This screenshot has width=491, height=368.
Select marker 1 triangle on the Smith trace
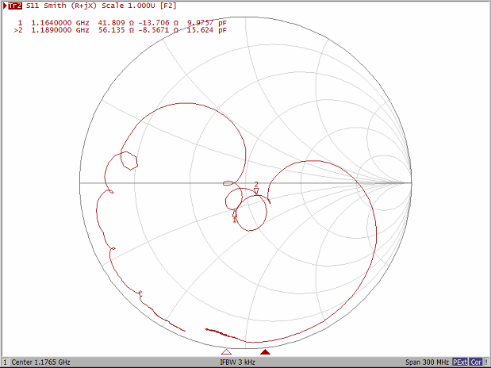(x=235, y=213)
